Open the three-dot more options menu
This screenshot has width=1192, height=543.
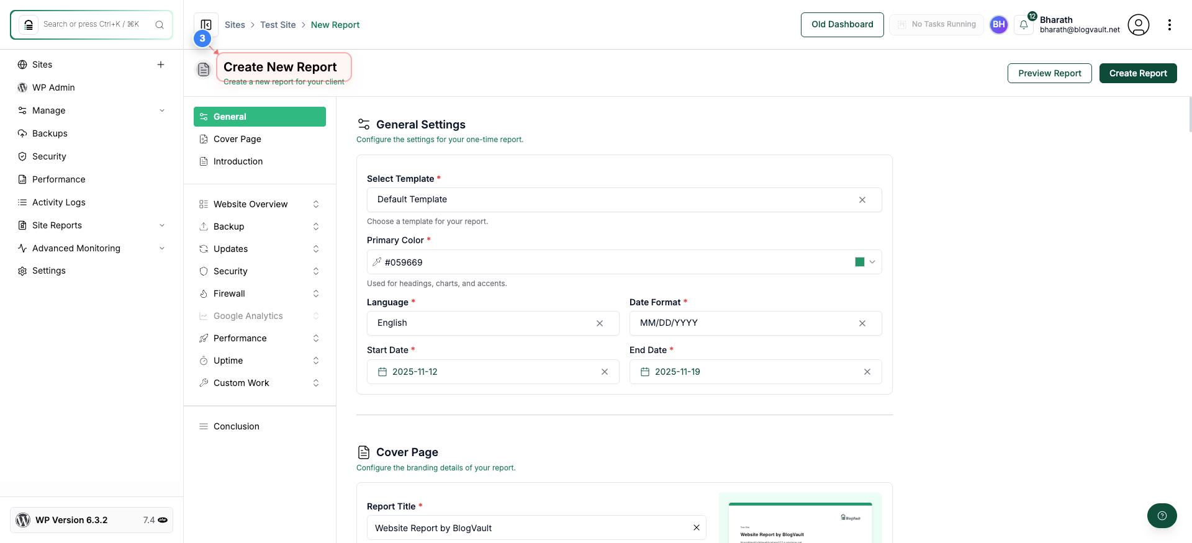[1170, 25]
